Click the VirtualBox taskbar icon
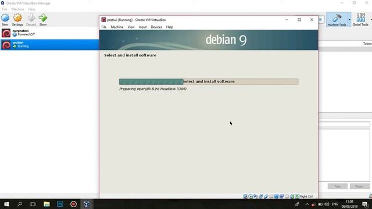This screenshot has width=372, height=209. click(x=87, y=204)
